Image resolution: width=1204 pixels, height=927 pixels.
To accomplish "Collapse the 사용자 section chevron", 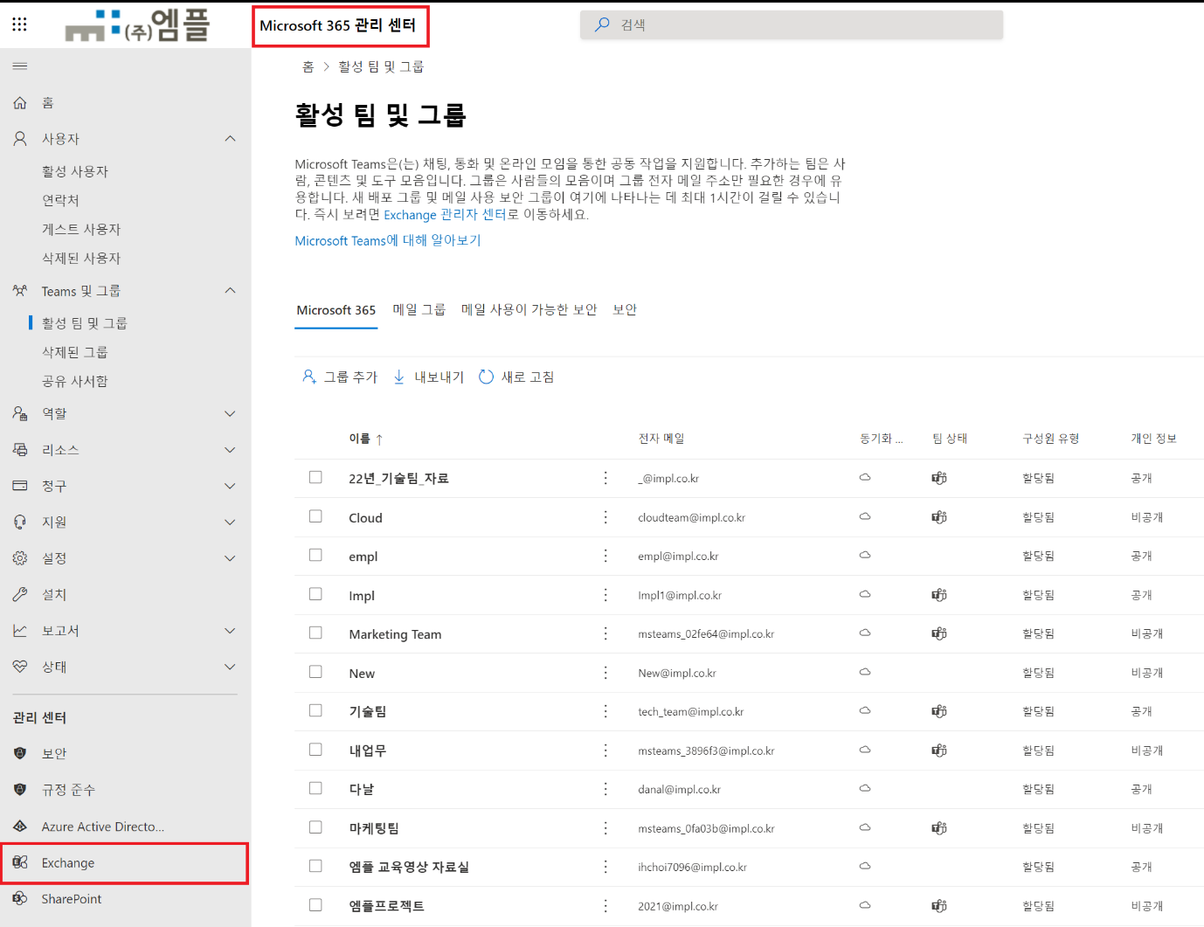I will click(x=230, y=139).
